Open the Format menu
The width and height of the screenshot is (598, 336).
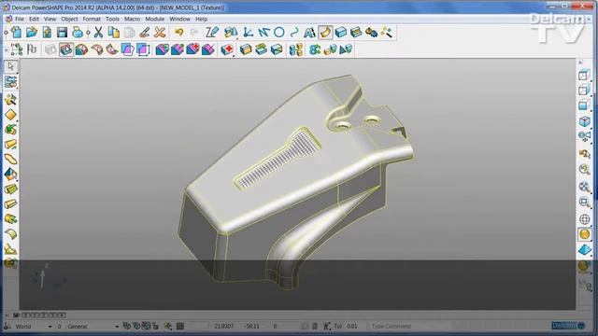(x=92, y=19)
